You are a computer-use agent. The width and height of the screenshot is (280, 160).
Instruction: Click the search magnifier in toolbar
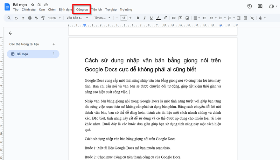click(x=9, y=18)
